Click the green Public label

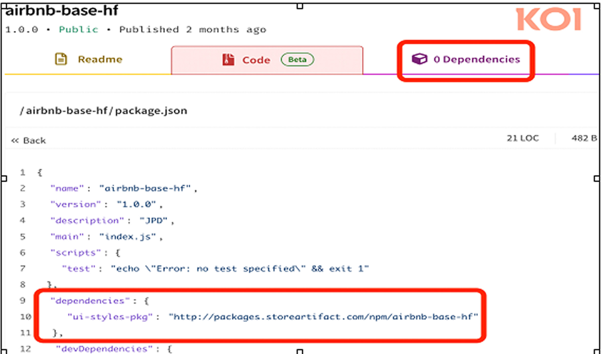pyautogui.click(x=78, y=30)
